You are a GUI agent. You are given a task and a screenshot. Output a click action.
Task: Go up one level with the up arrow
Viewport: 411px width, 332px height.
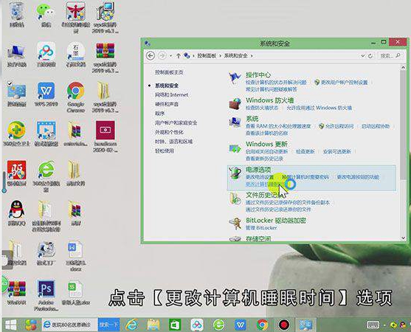[x=179, y=56]
